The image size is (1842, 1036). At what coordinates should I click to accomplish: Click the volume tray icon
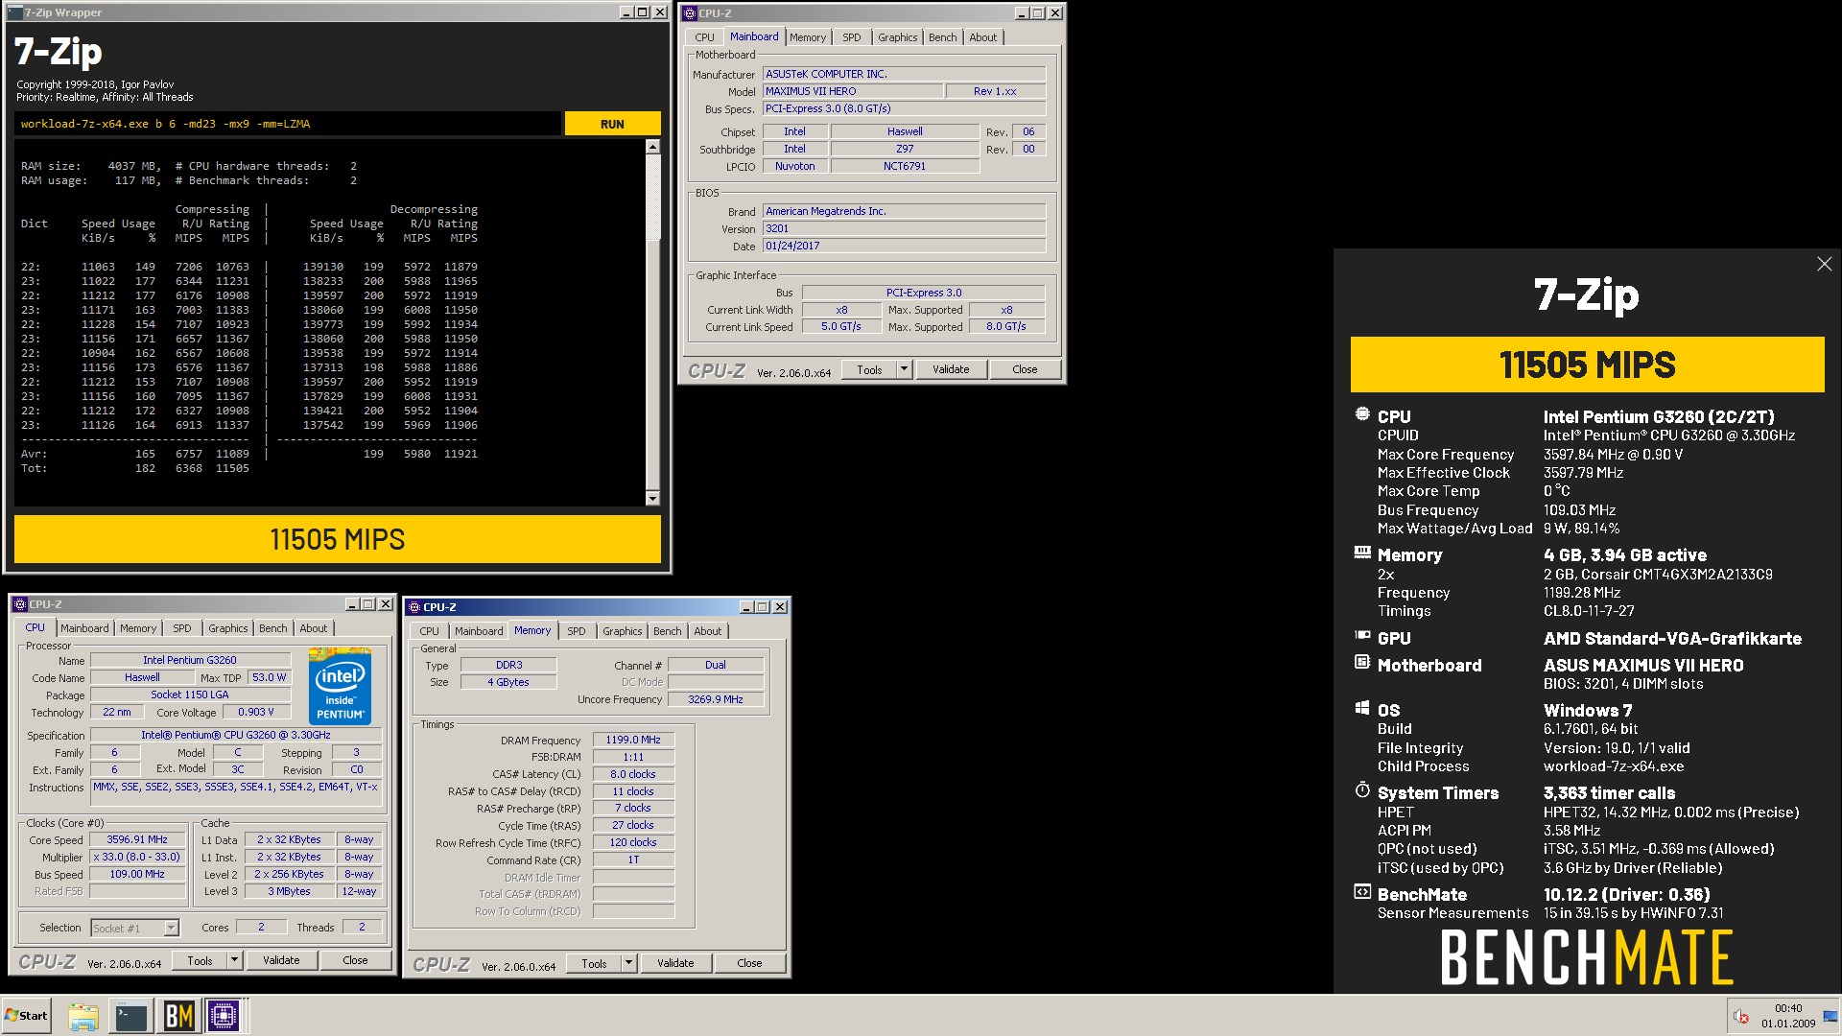(1740, 1016)
